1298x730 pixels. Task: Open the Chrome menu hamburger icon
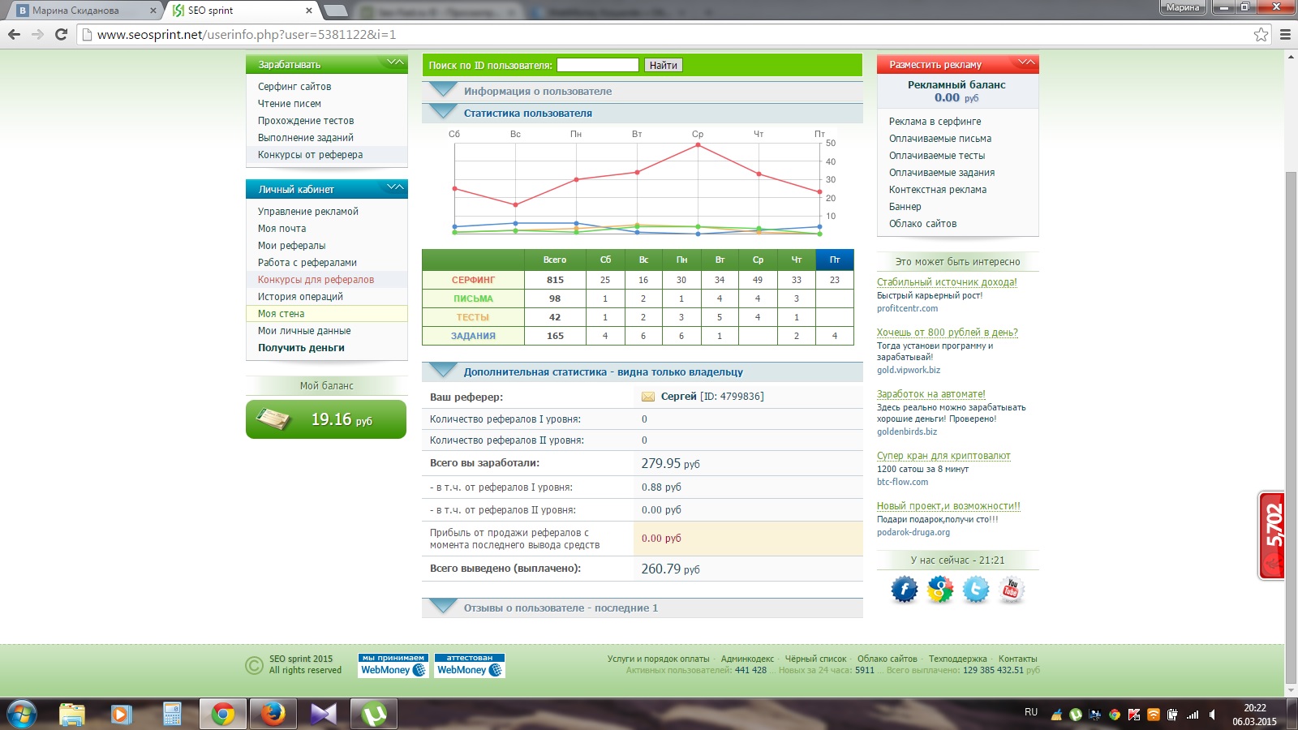click(1285, 34)
